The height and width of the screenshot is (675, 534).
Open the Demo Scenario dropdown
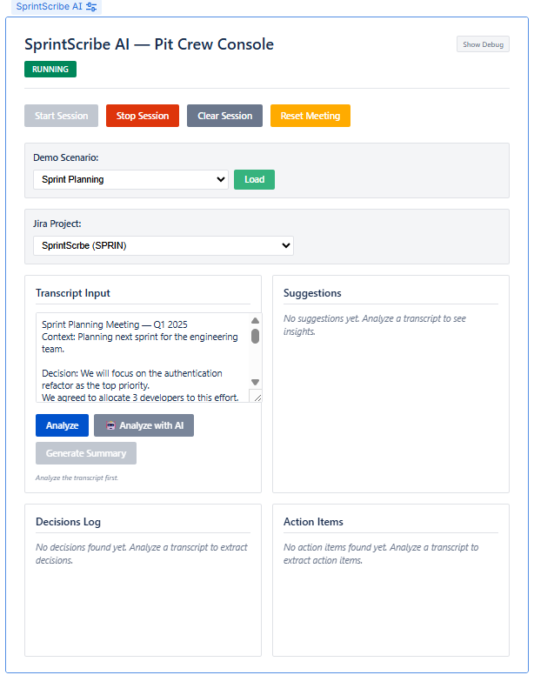tap(130, 179)
